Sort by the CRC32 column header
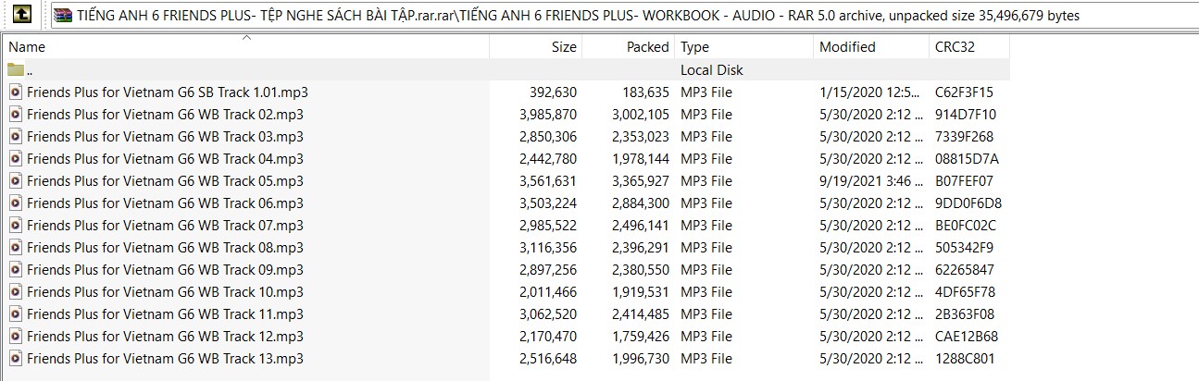The width and height of the screenshot is (1199, 381). click(969, 46)
